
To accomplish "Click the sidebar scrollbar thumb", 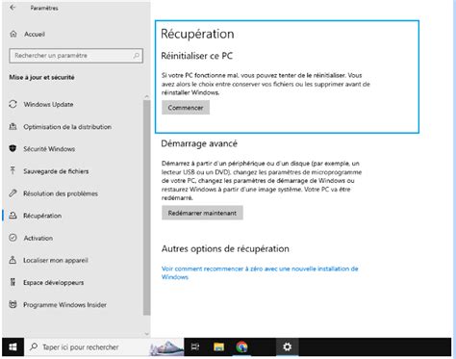I will [x=146, y=207].
